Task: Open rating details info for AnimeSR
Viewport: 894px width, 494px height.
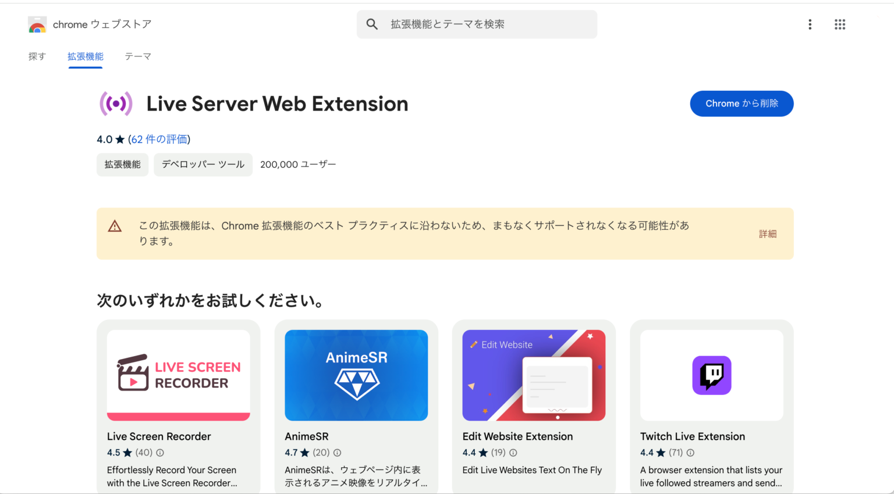Action: point(337,452)
